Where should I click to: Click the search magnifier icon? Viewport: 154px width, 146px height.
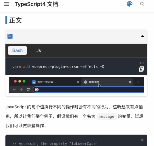(x=142, y=4)
